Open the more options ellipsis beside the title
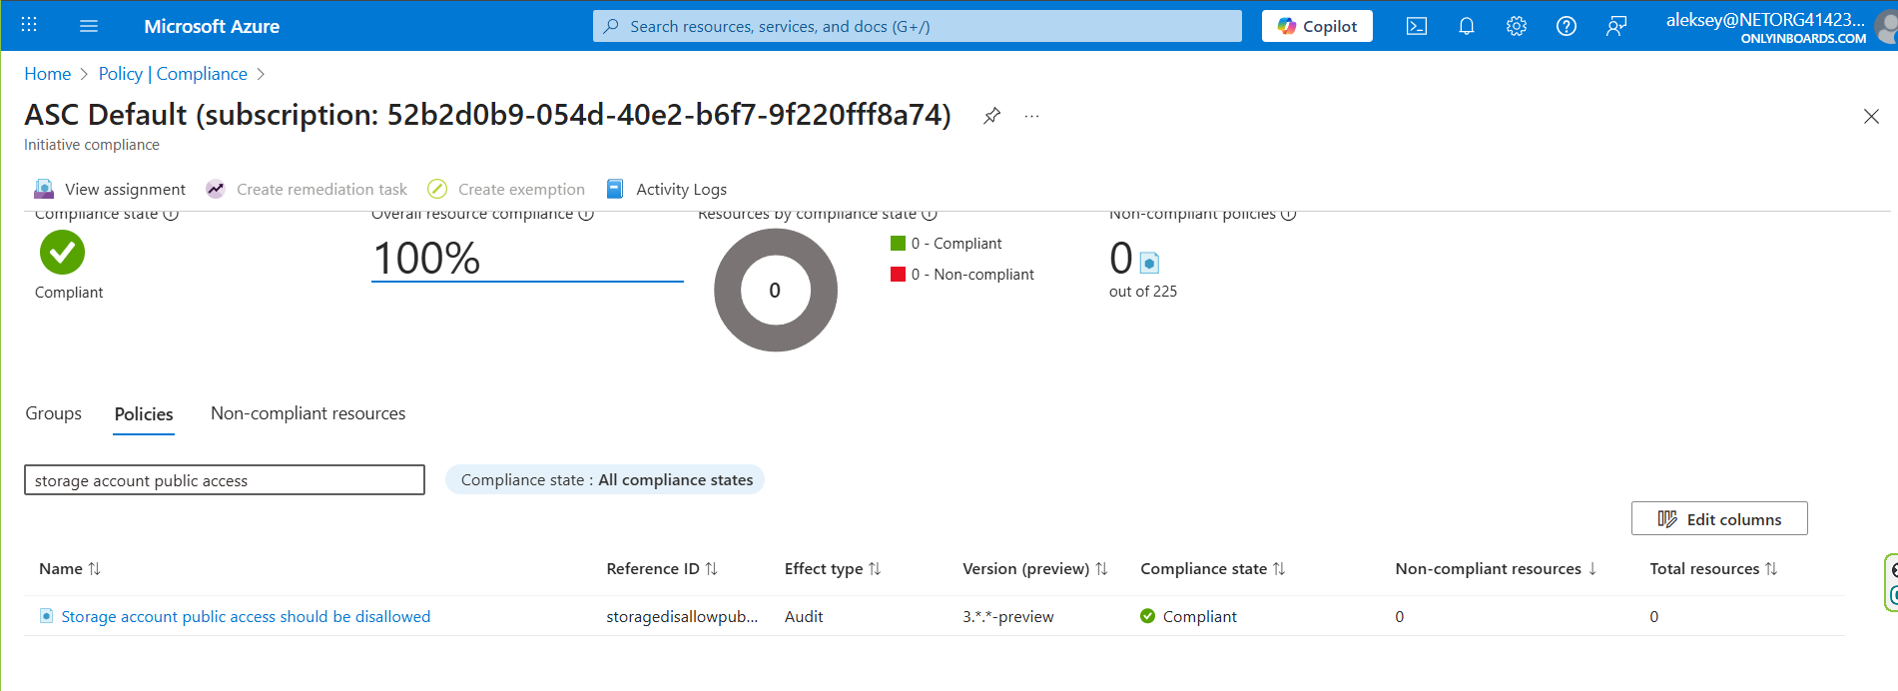The height and width of the screenshot is (691, 1898). click(1031, 116)
